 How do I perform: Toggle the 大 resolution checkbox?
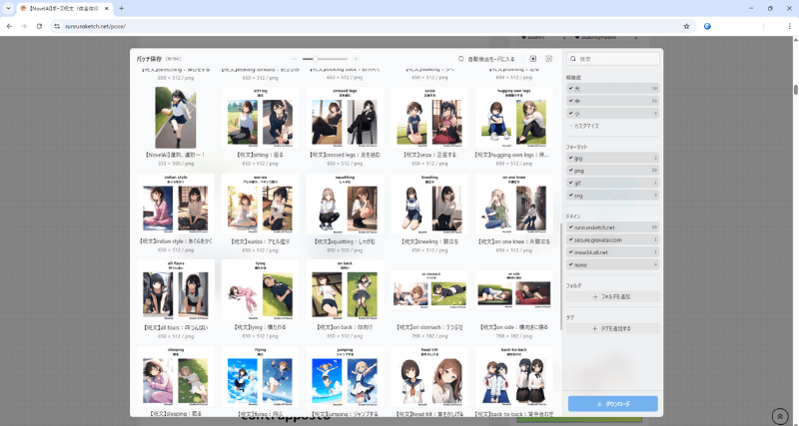(571, 88)
